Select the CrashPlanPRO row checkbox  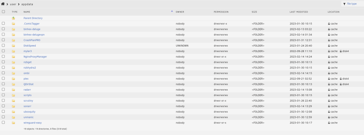[3, 40]
